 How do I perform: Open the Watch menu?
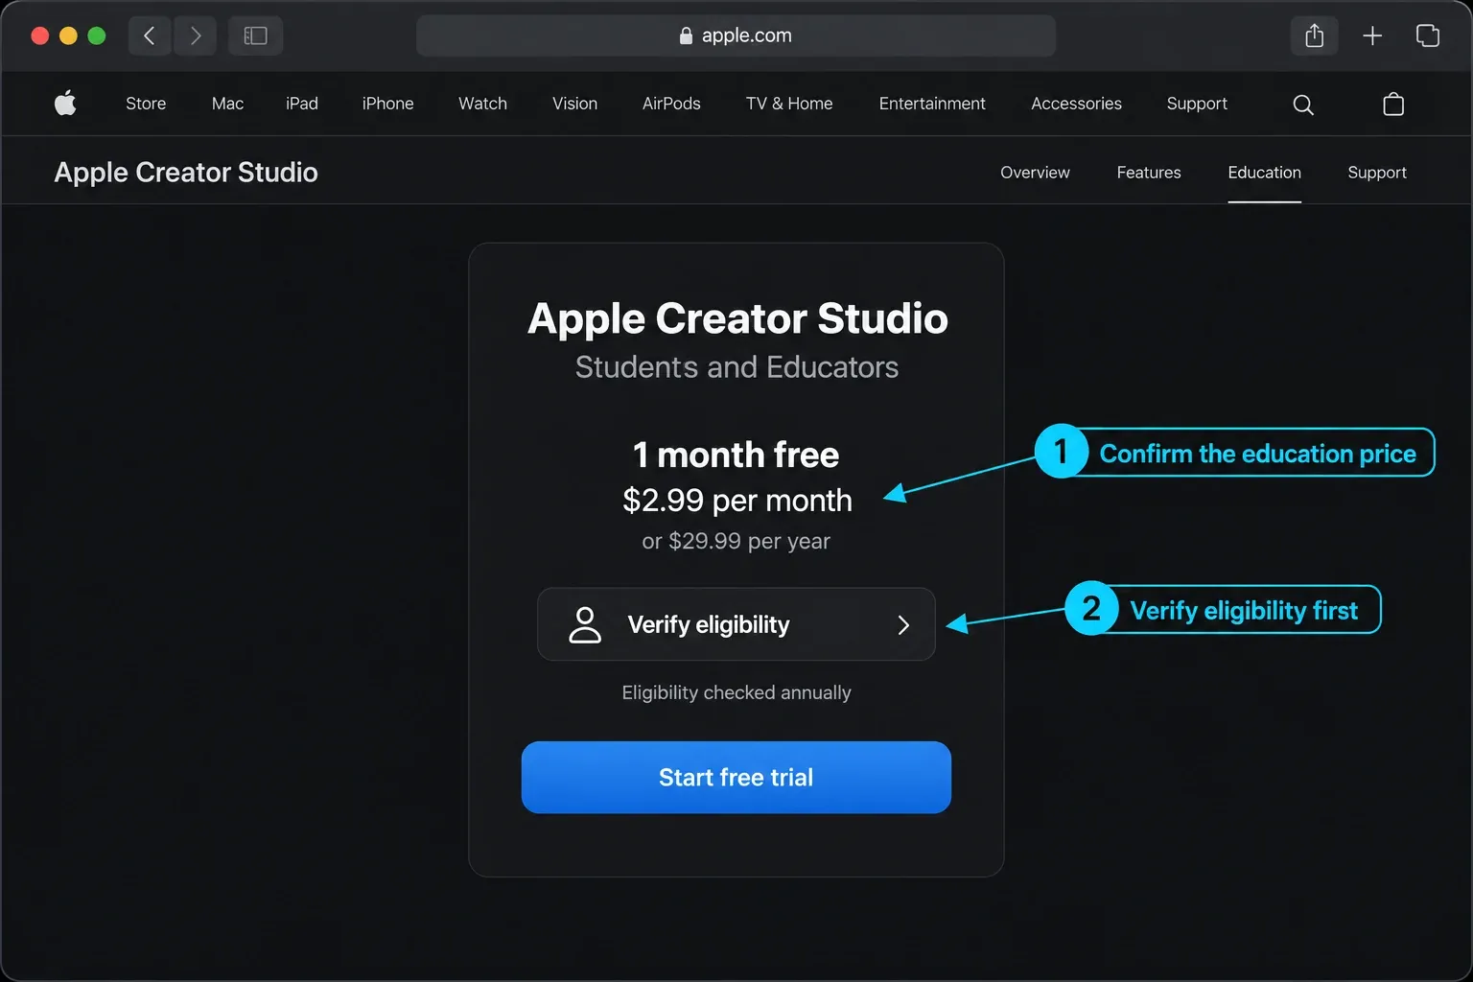point(482,104)
